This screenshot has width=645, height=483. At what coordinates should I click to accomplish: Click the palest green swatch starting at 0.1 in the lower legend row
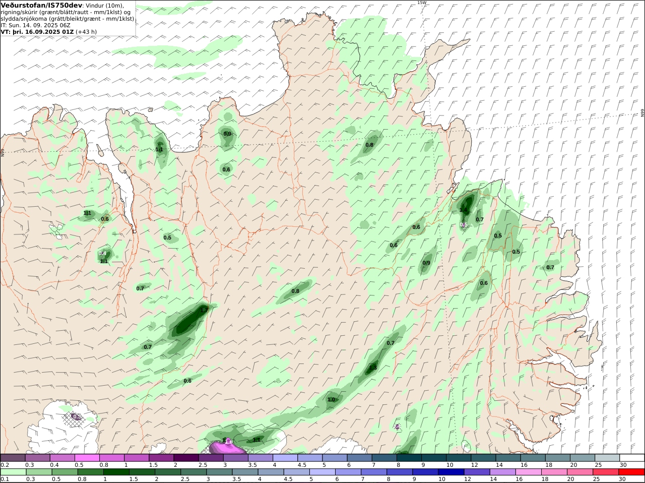coord(13,472)
